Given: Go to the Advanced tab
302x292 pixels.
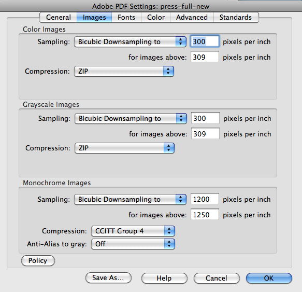Looking at the screenshot, I should click(x=192, y=17).
